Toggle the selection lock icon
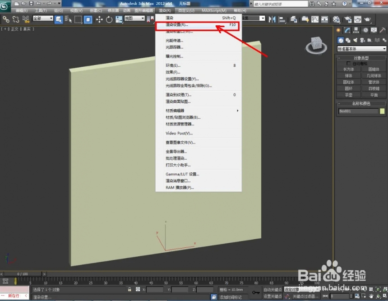This screenshot has height=301, width=388. [129, 289]
